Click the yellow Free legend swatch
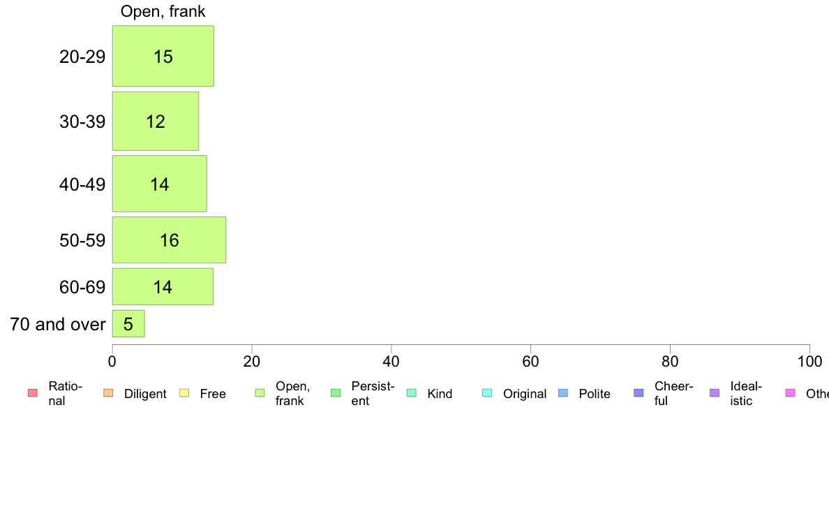829x514 pixels. tap(184, 392)
